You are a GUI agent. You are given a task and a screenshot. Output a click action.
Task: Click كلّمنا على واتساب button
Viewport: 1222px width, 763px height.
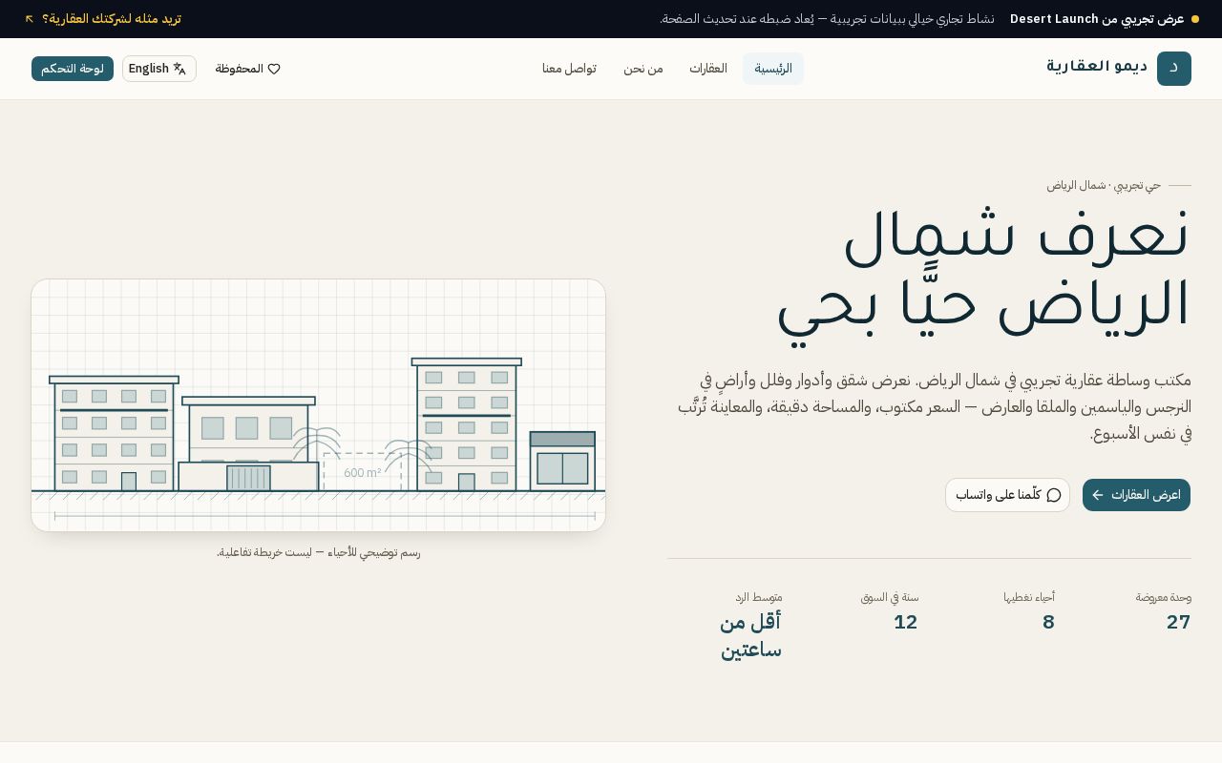tap(1008, 495)
